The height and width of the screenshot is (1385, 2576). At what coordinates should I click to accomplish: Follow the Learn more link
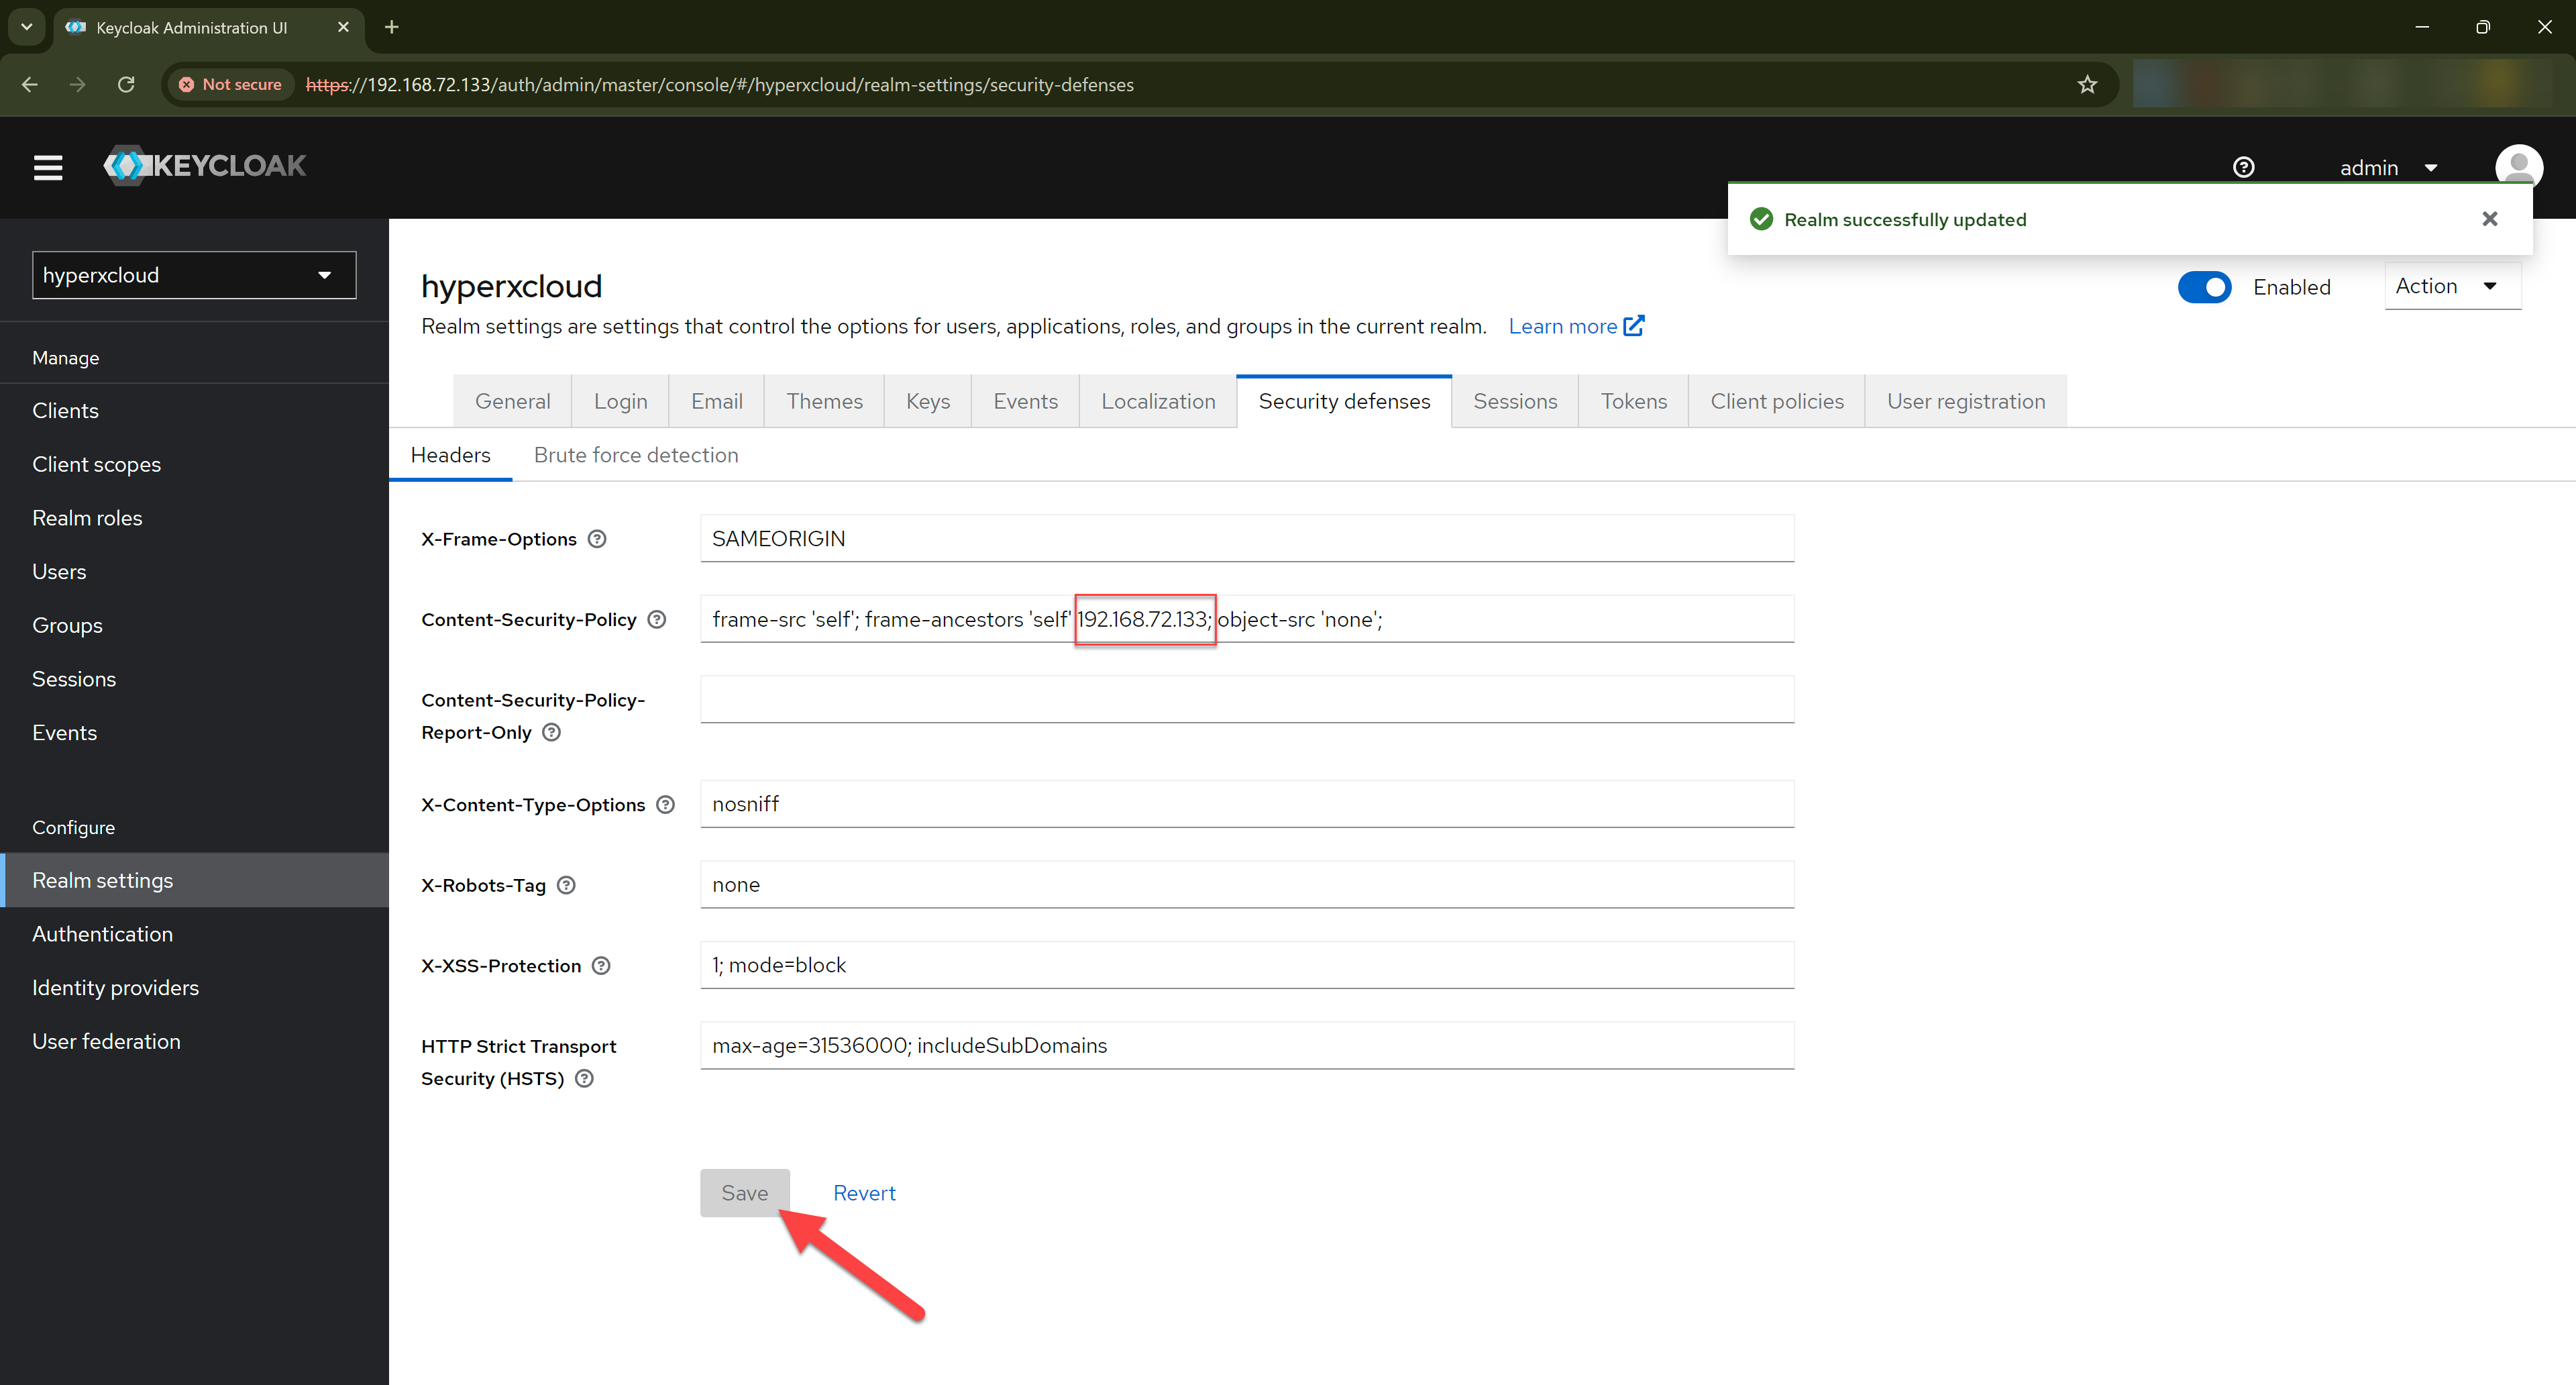pos(1576,326)
